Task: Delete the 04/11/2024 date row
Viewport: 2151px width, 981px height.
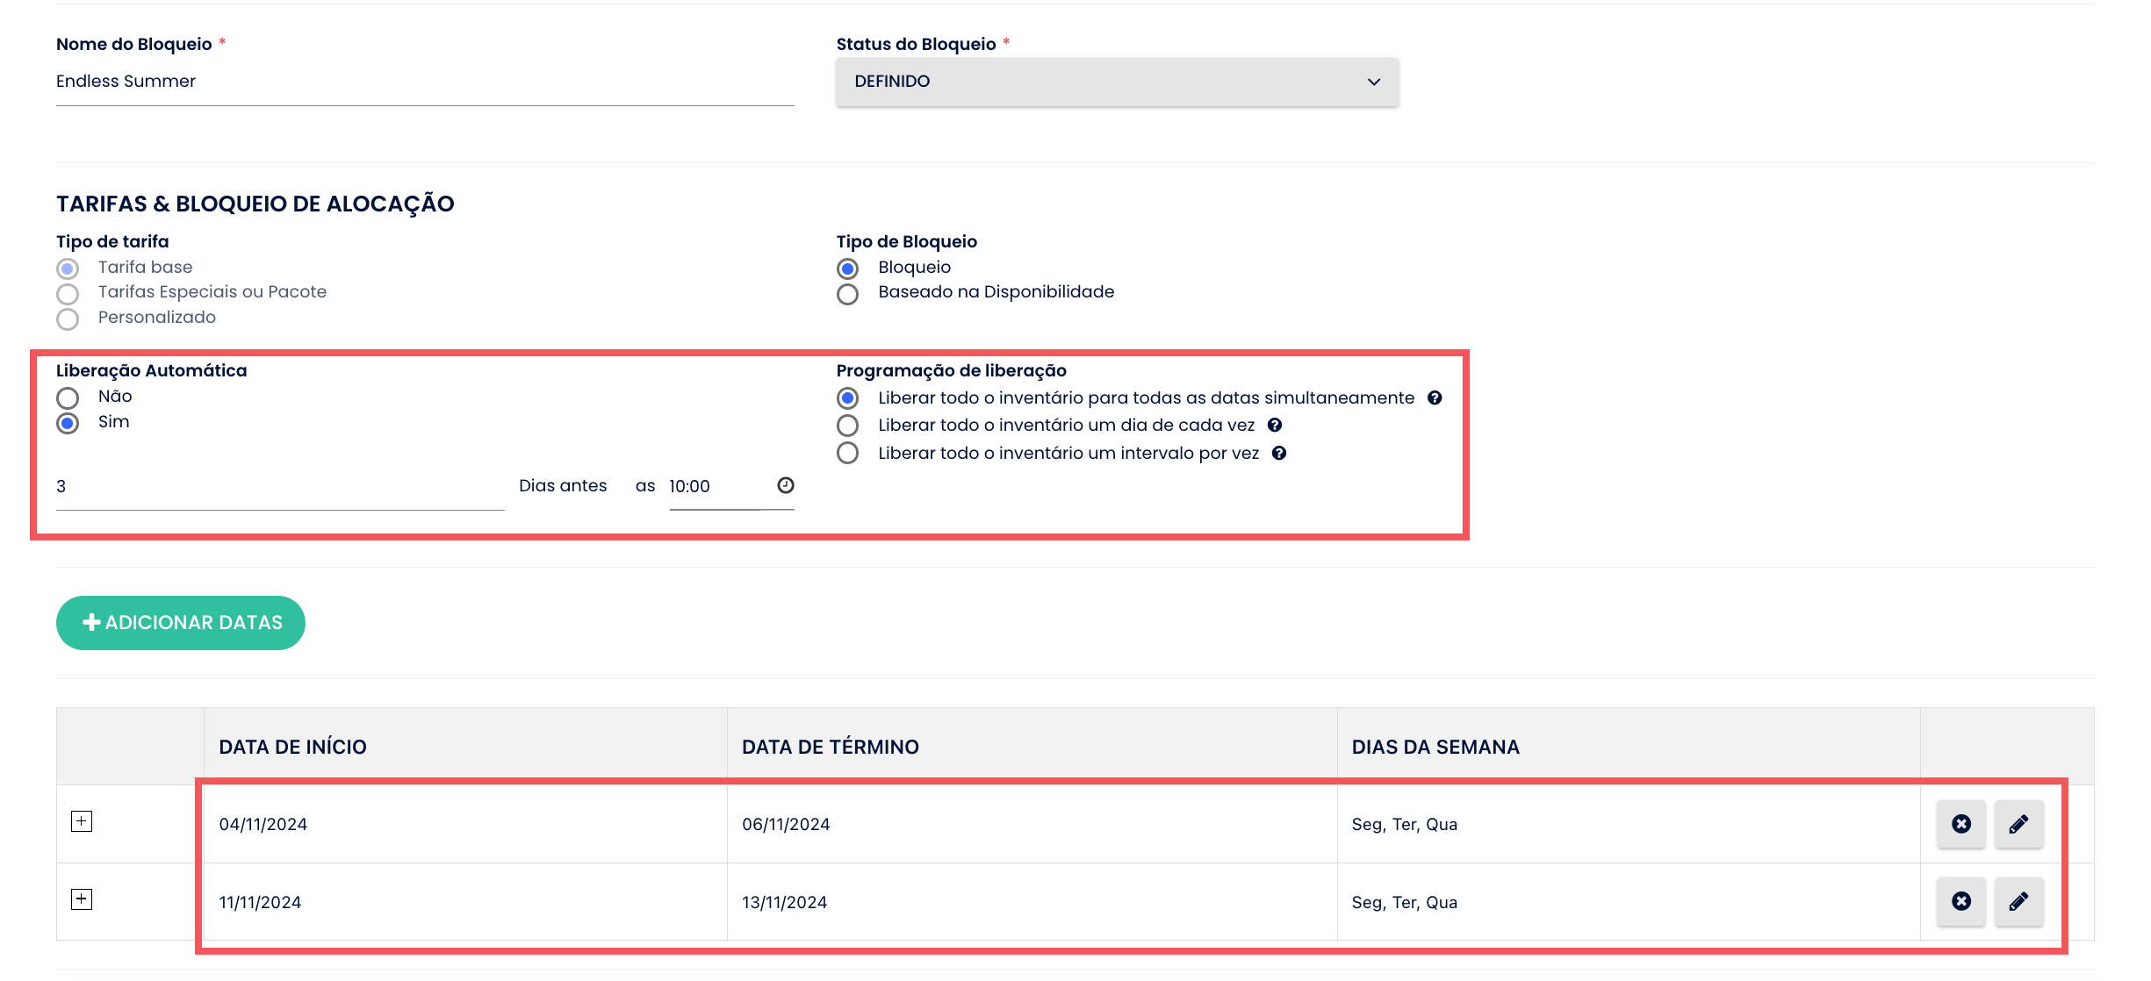Action: pyautogui.click(x=1960, y=824)
